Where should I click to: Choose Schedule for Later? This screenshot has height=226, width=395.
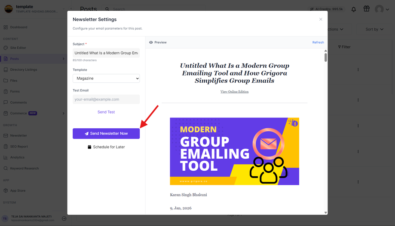pyautogui.click(x=106, y=147)
